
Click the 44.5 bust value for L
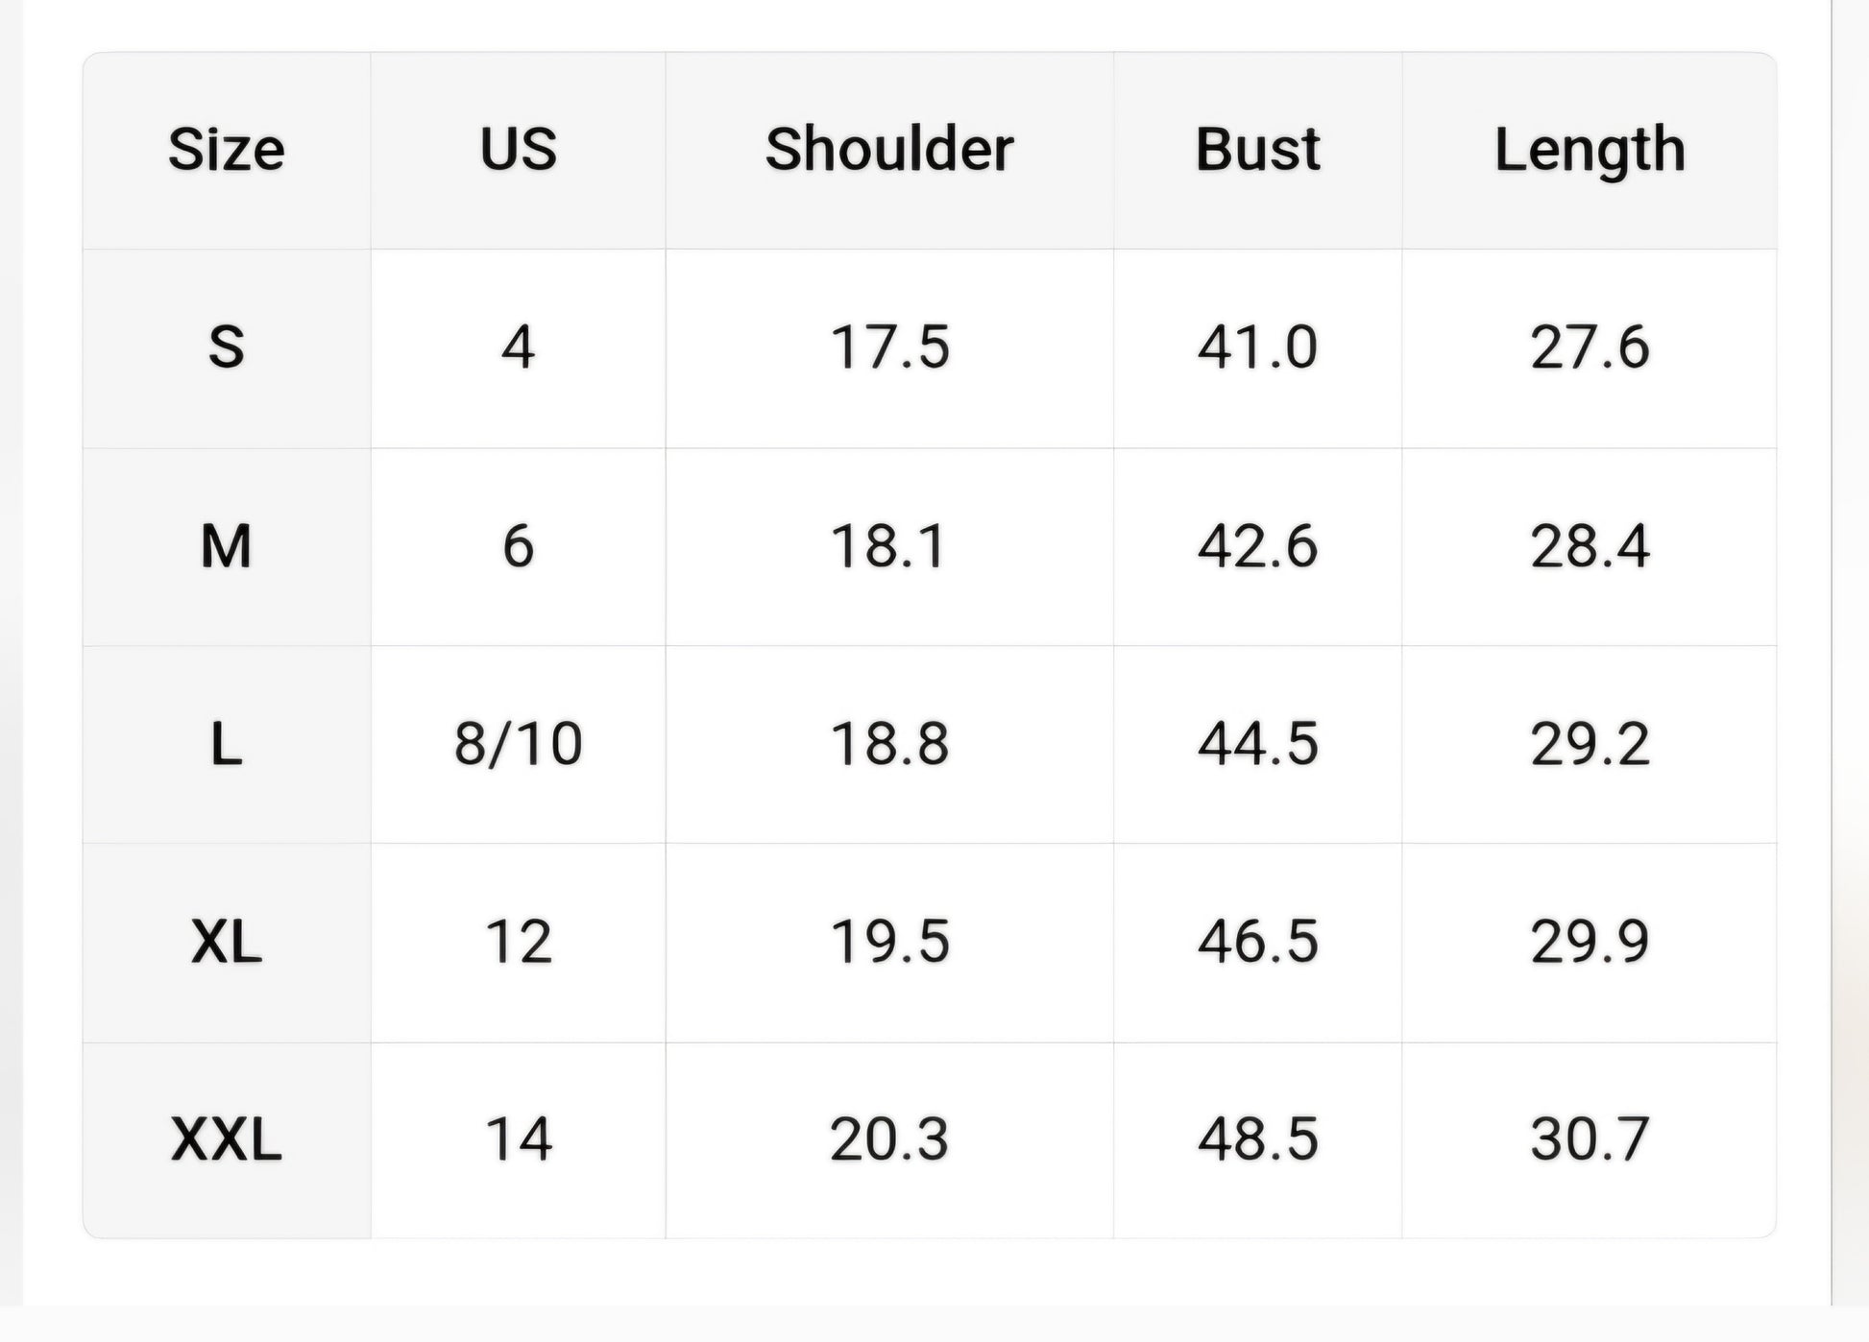(x=1257, y=744)
